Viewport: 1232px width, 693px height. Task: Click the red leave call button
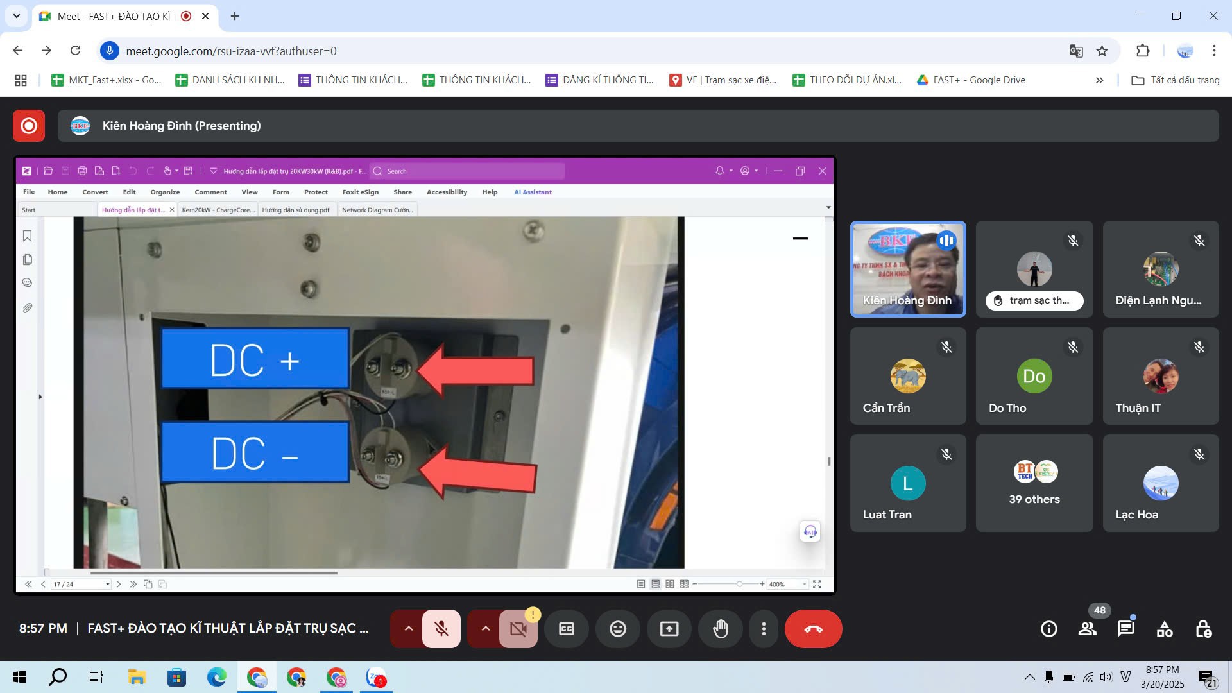pos(813,629)
